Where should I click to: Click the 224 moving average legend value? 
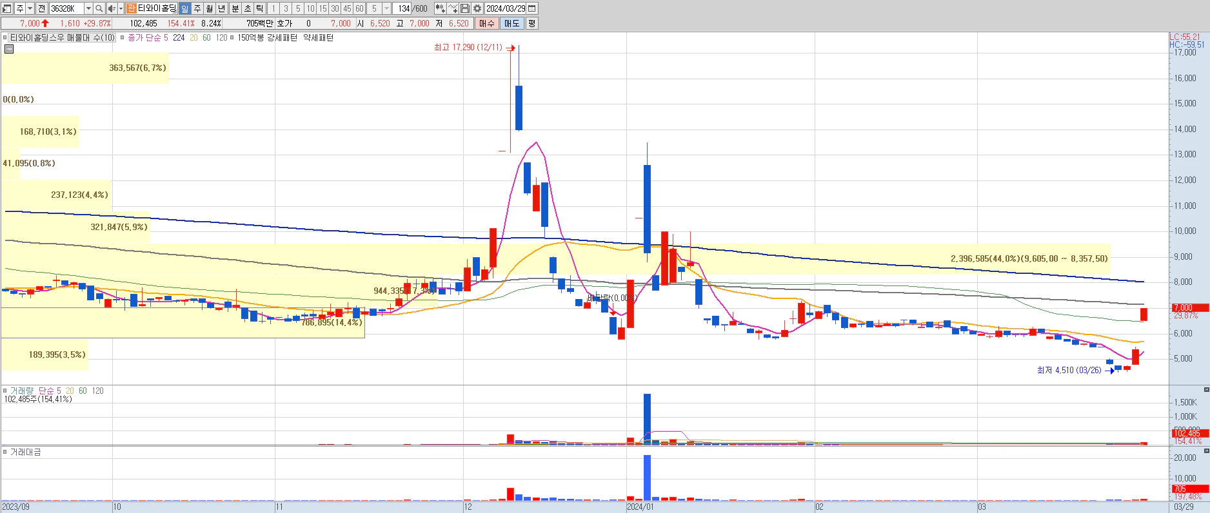[x=179, y=38]
